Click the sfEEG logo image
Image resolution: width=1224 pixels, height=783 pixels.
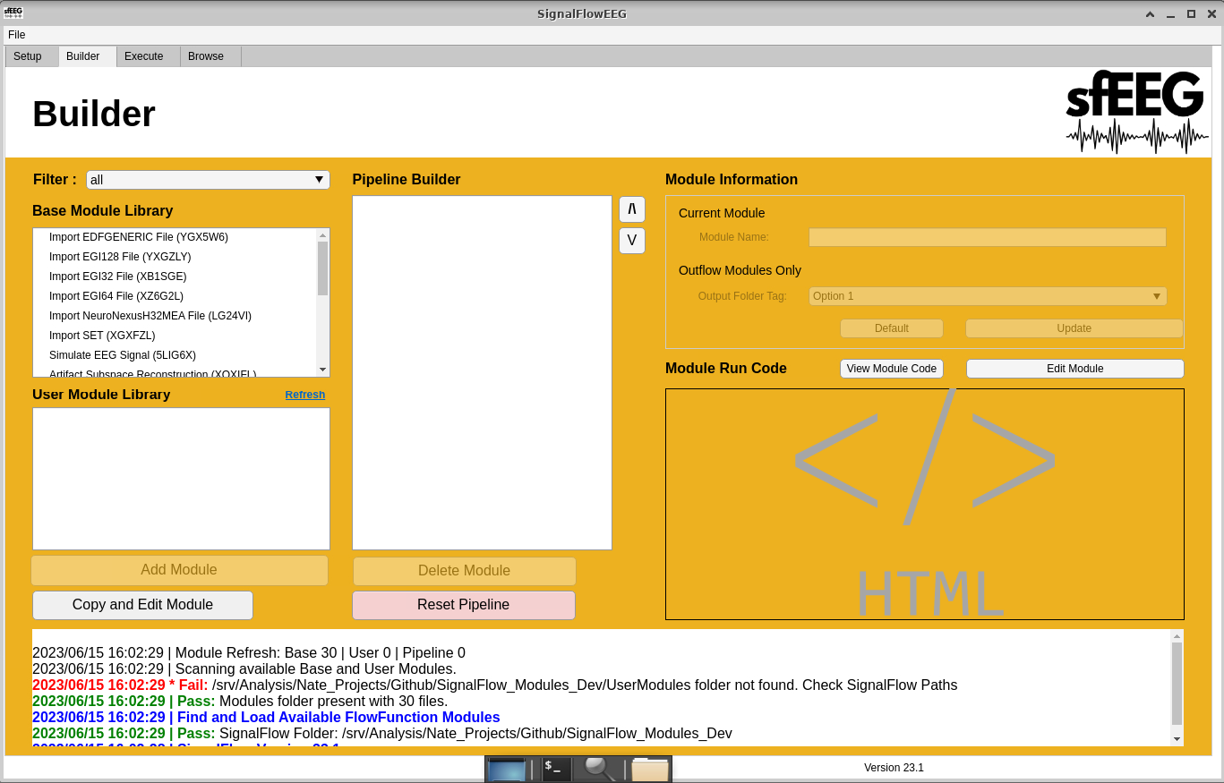pyautogui.click(x=1136, y=112)
